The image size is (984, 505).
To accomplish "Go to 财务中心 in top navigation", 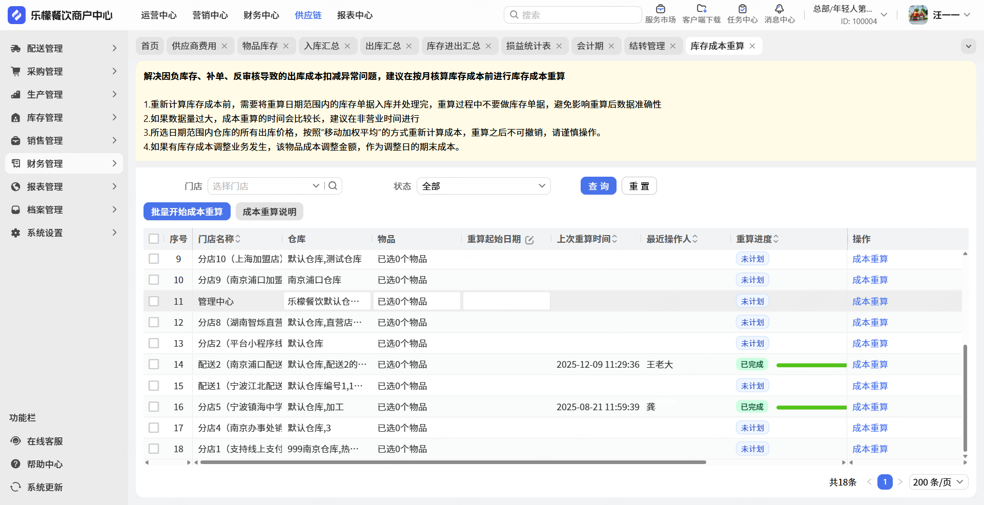I will (x=261, y=15).
